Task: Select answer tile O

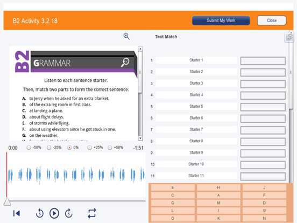Action: [173, 218]
